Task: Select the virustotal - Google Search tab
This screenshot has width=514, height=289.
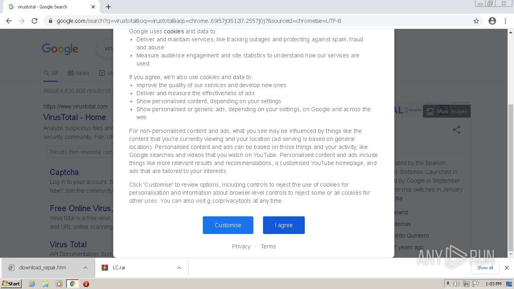Action: (51, 7)
